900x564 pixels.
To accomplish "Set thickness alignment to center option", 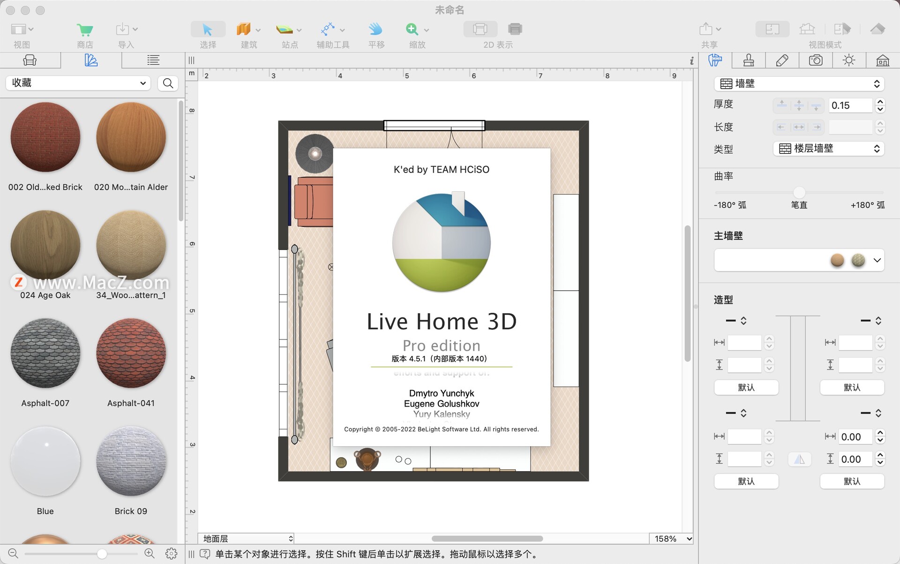I will coord(799,105).
